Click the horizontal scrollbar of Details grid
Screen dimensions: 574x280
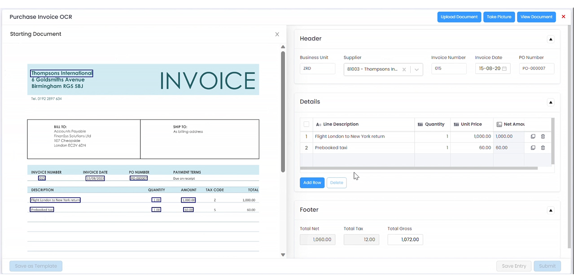pos(418,168)
